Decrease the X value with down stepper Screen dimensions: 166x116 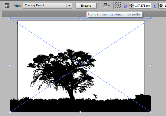(x=132, y=7)
